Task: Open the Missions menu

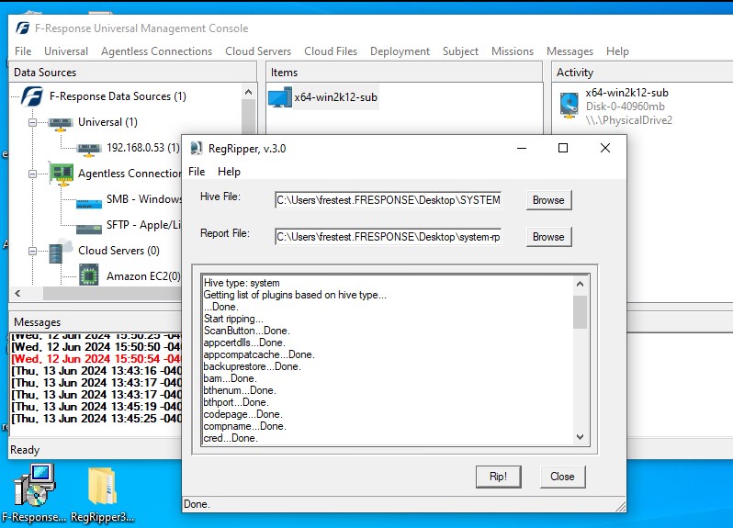Action: pyautogui.click(x=513, y=51)
